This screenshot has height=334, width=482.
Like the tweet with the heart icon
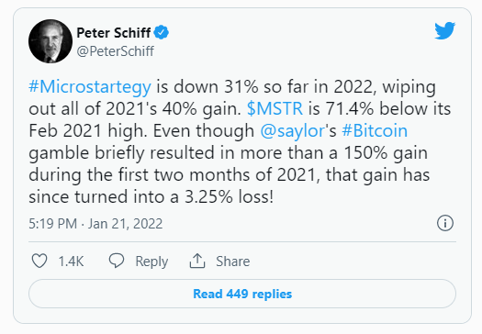point(39,262)
